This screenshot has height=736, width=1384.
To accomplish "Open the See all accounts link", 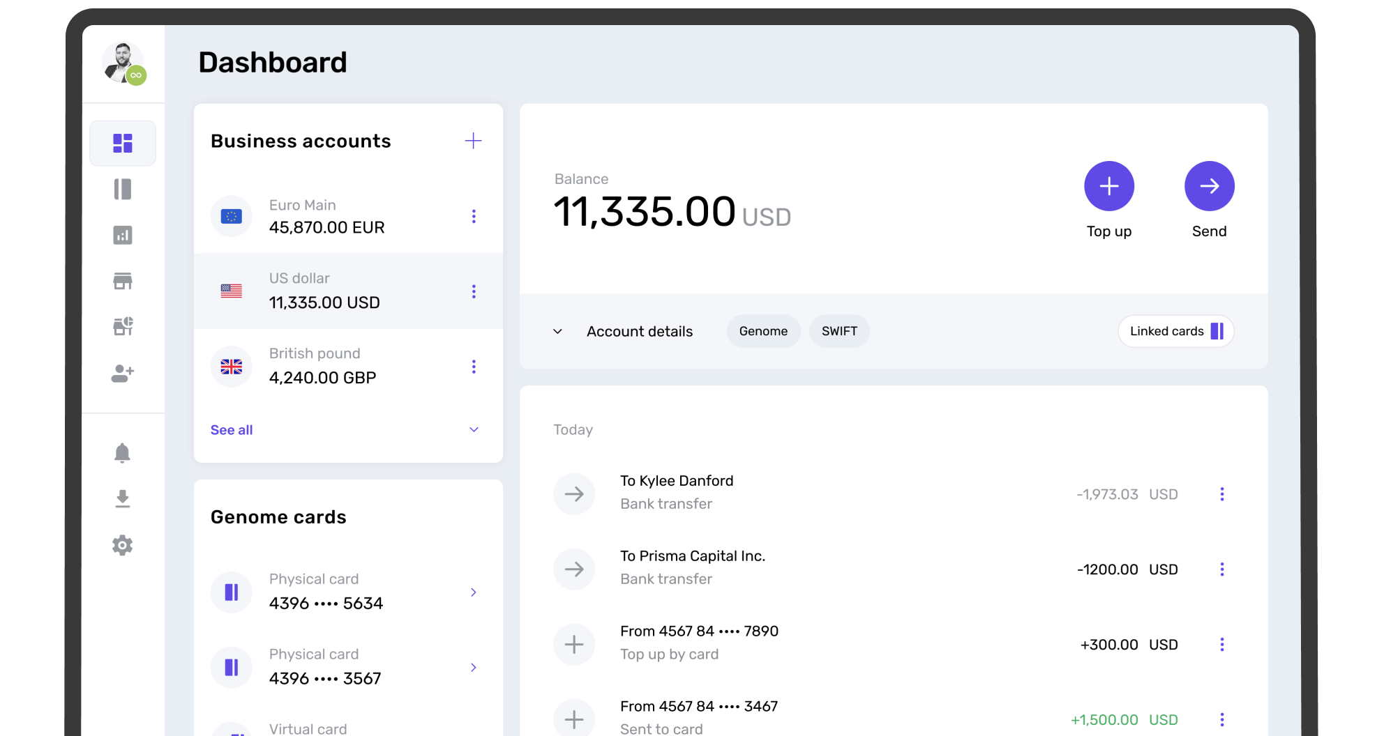I will (x=231, y=429).
